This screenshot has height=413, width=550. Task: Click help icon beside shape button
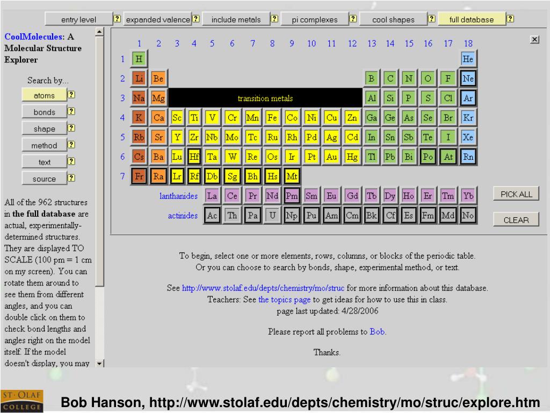click(x=71, y=128)
